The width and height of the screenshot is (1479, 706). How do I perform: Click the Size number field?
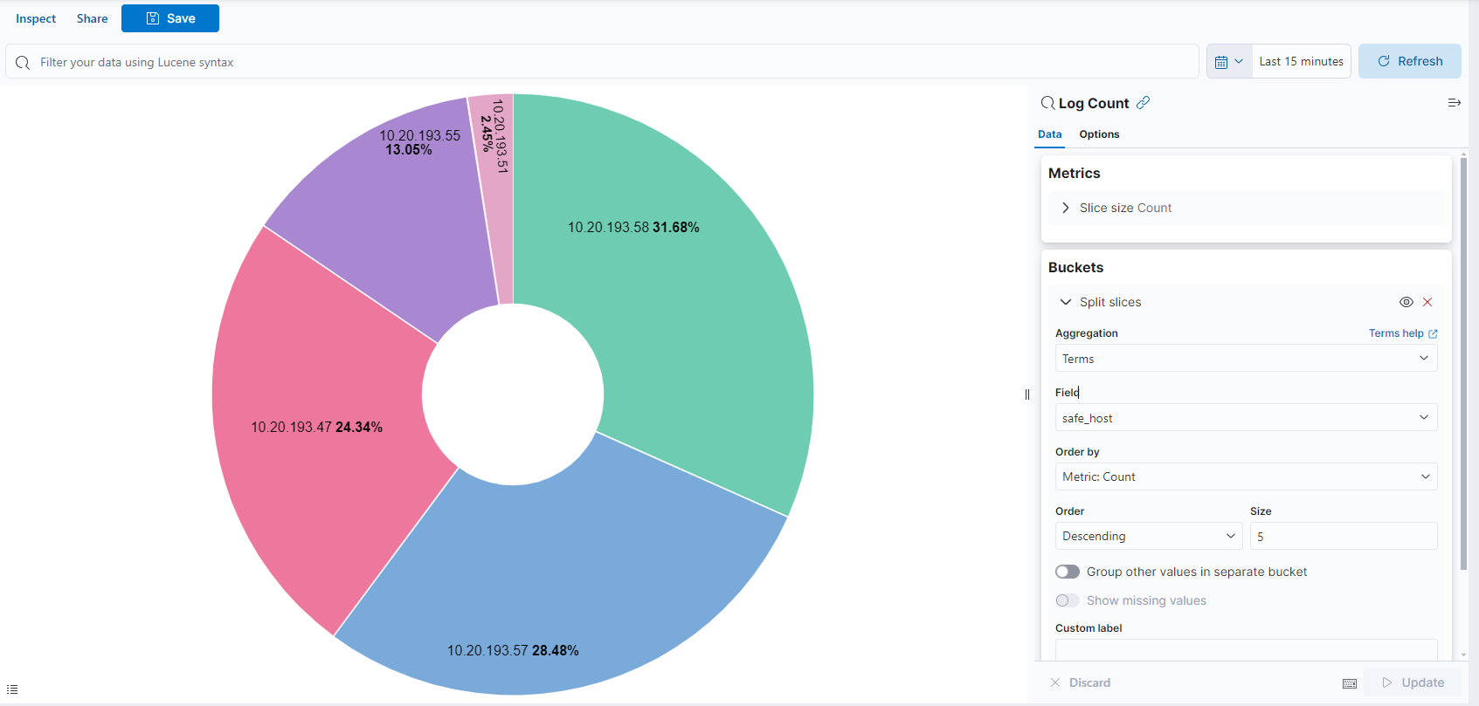tap(1344, 536)
